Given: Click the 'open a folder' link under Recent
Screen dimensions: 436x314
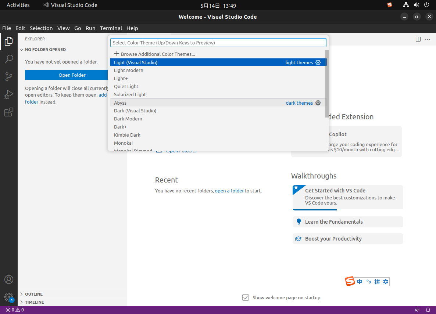Looking at the screenshot, I should coord(229,191).
